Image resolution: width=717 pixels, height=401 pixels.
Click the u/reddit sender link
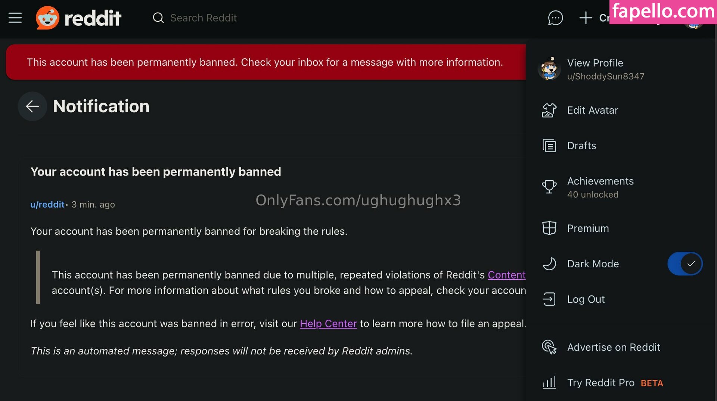tap(47, 205)
